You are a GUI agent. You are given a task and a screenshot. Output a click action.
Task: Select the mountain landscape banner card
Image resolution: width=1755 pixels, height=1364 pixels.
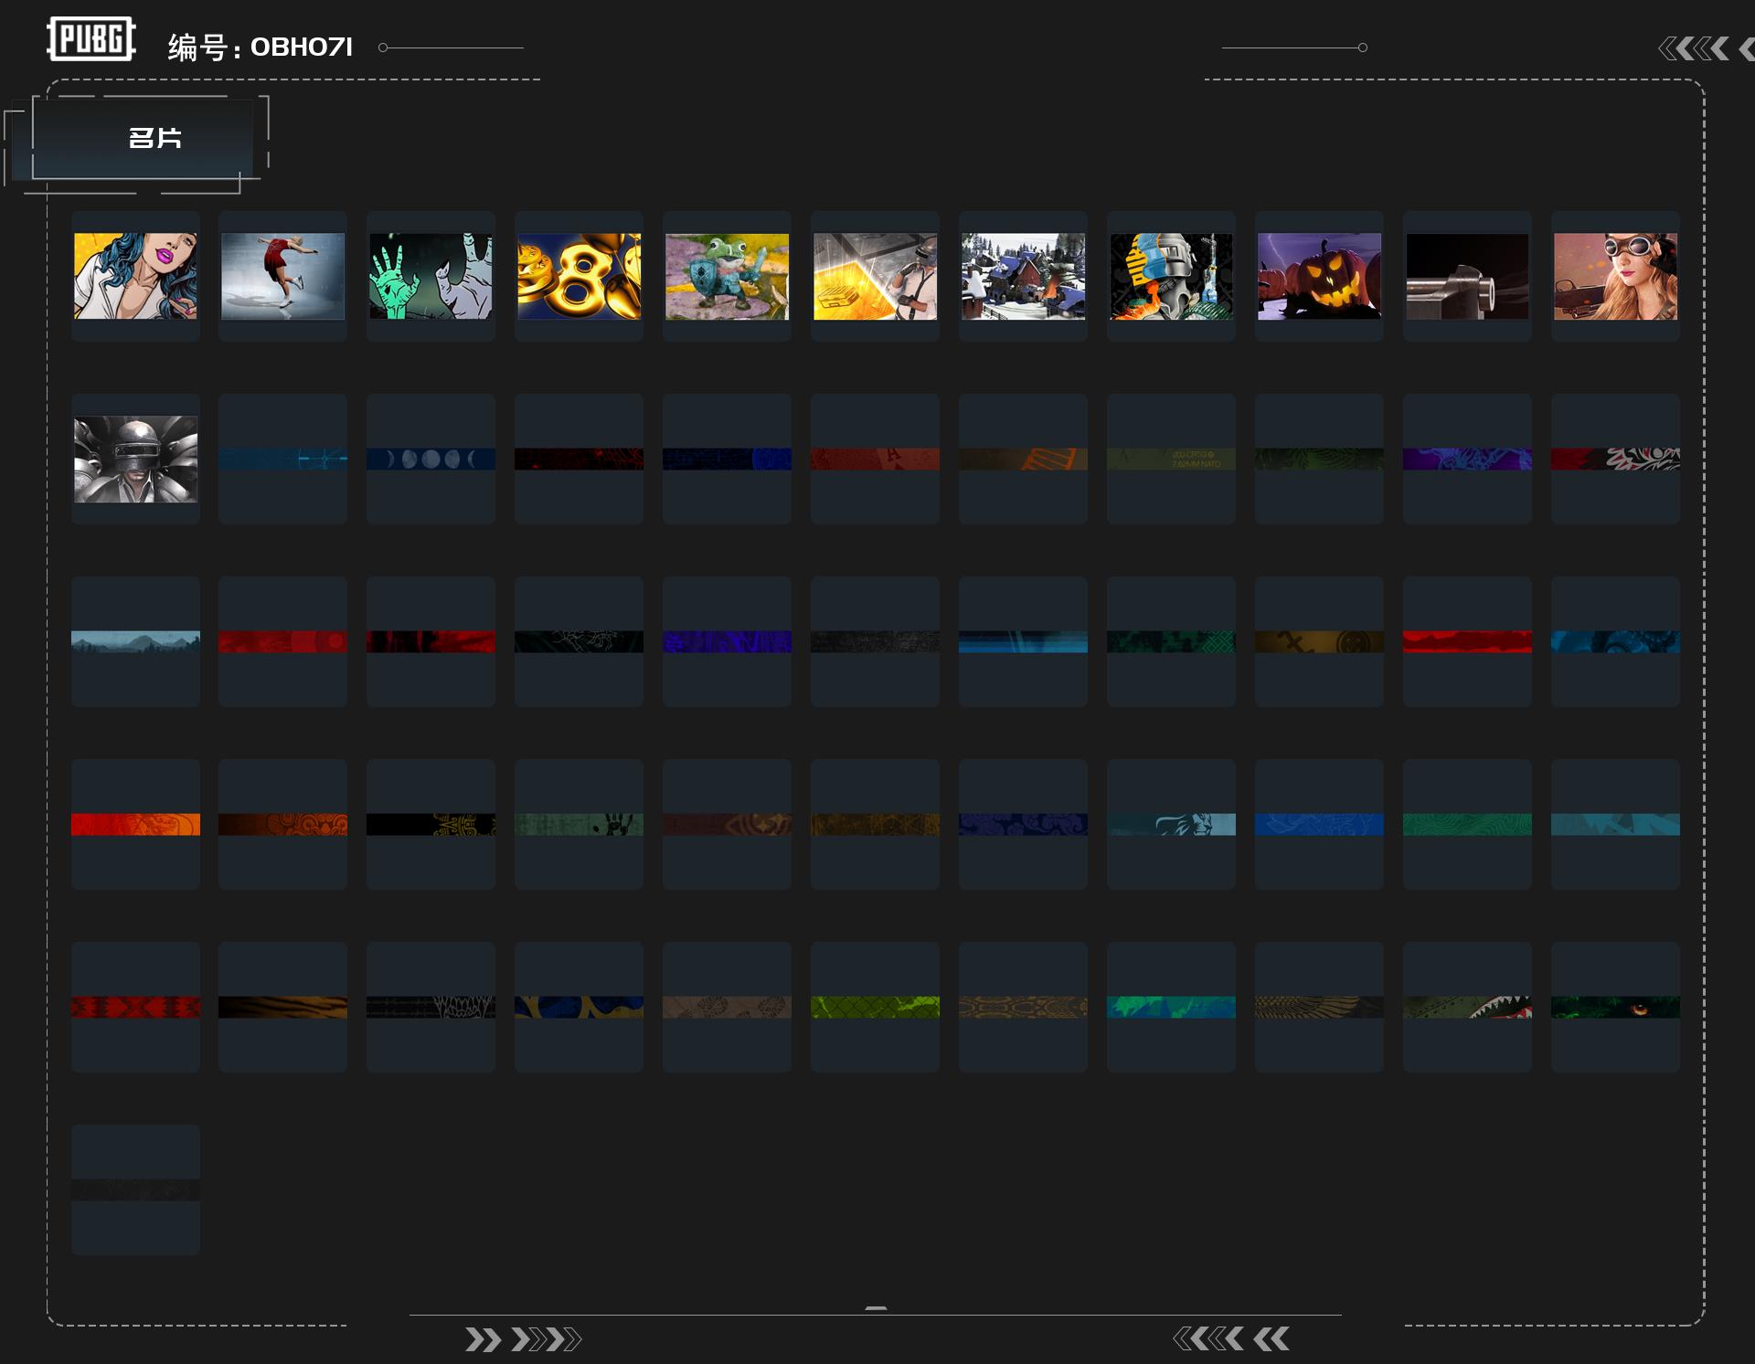(x=135, y=641)
